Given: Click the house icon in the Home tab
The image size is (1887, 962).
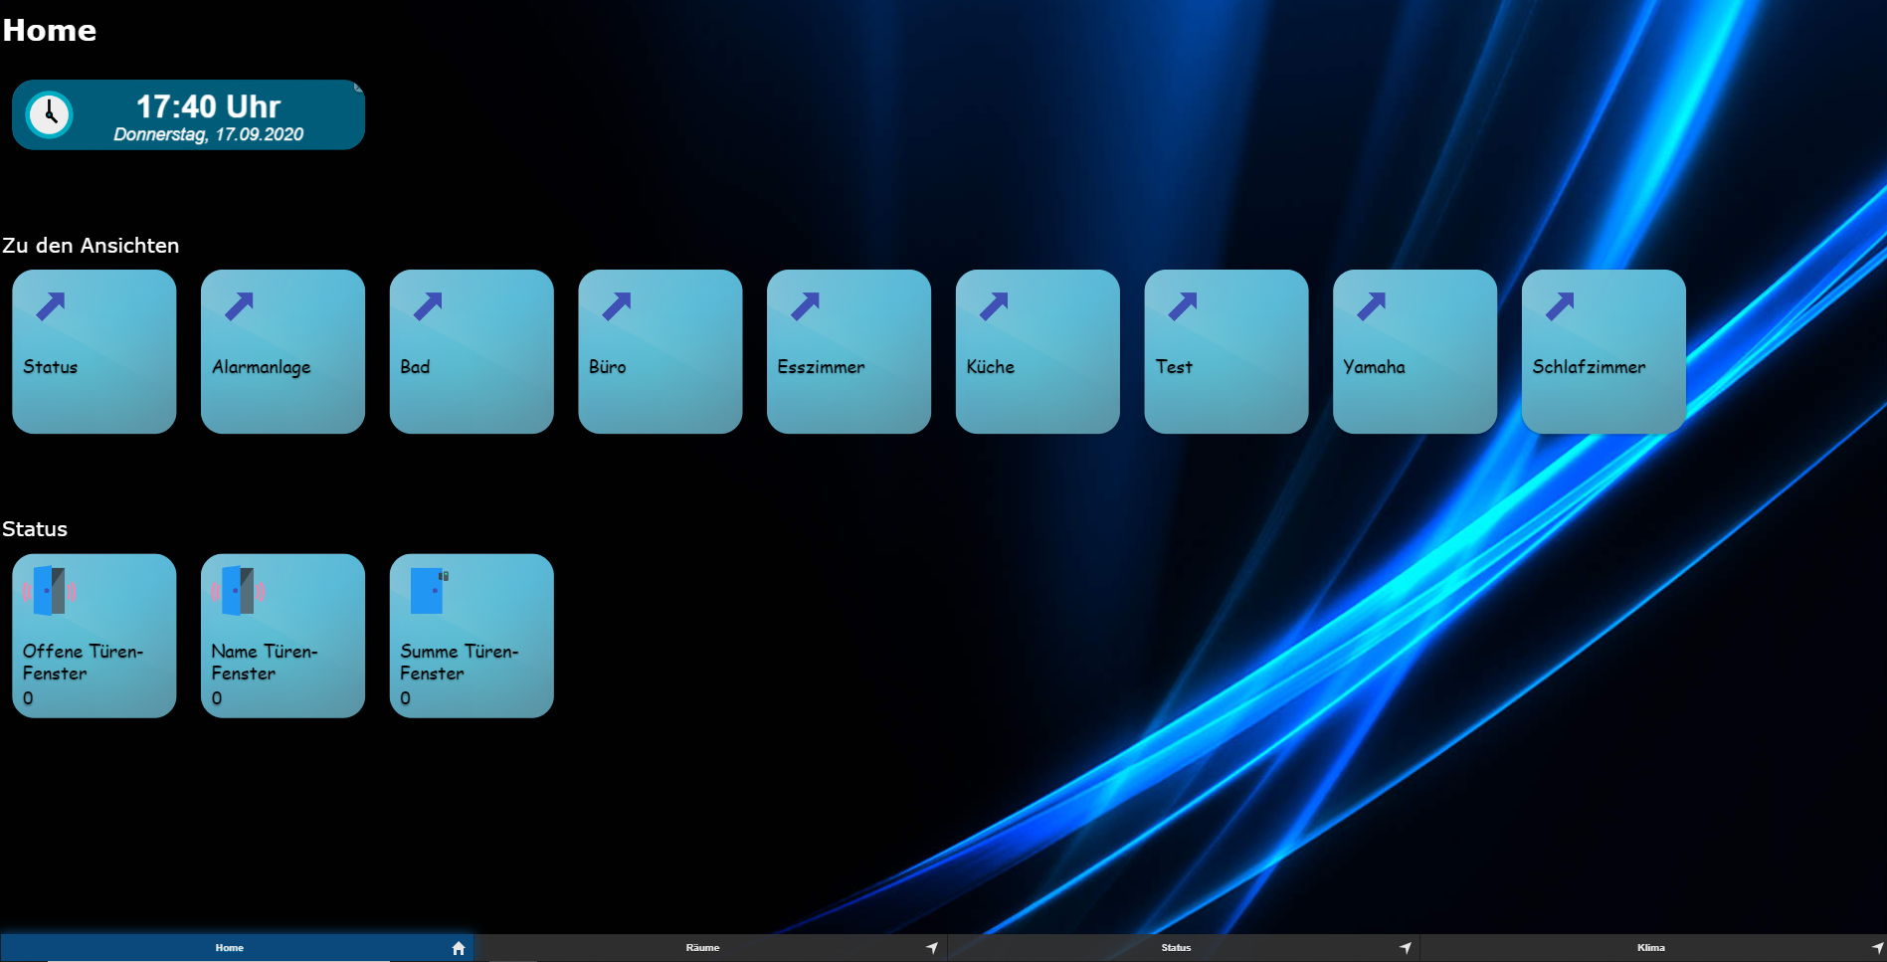Looking at the screenshot, I should coord(459,948).
